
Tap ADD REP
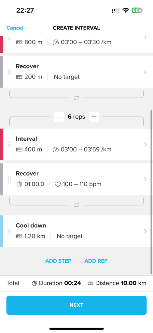(x=96, y=261)
